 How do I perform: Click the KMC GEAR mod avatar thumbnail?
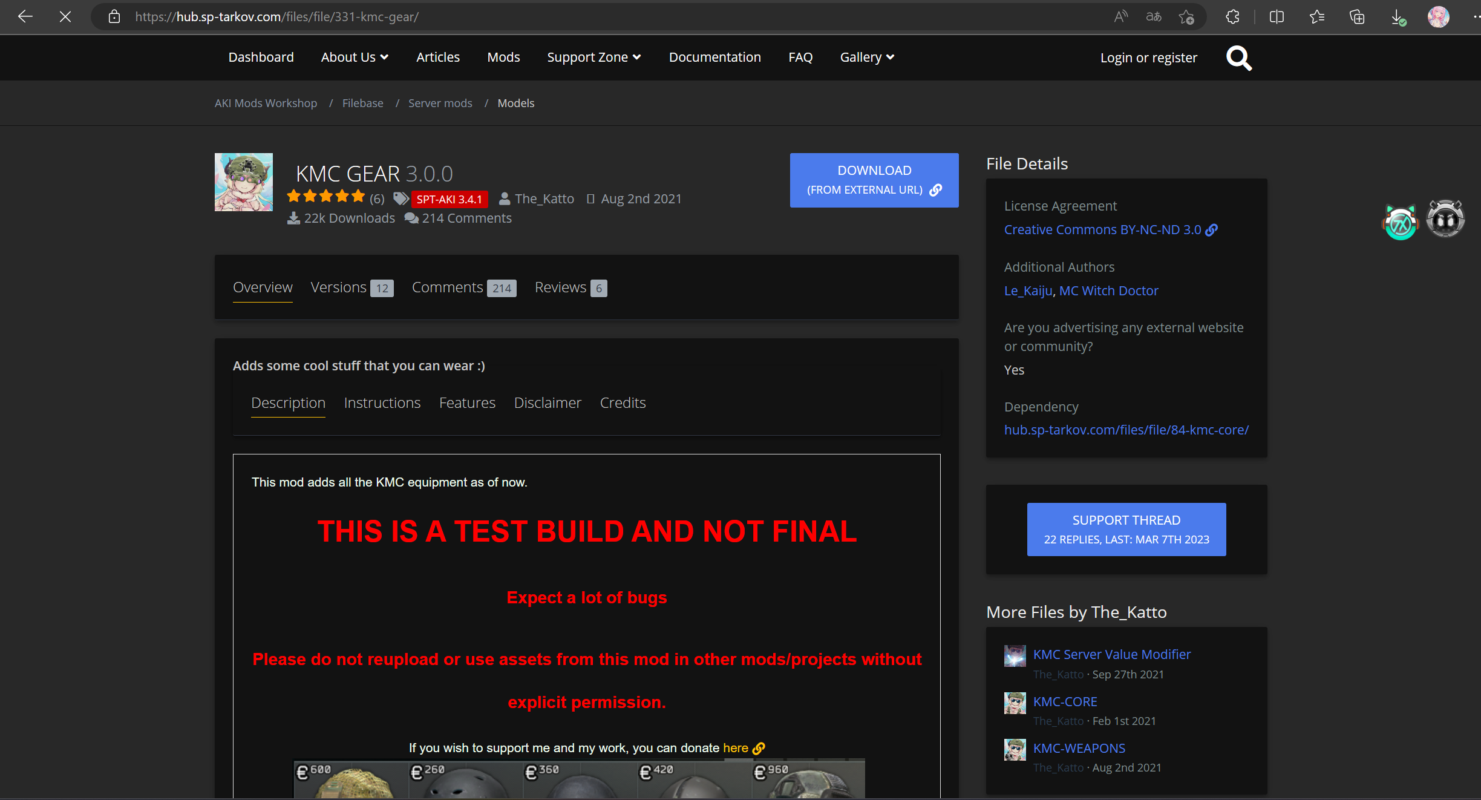[244, 182]
